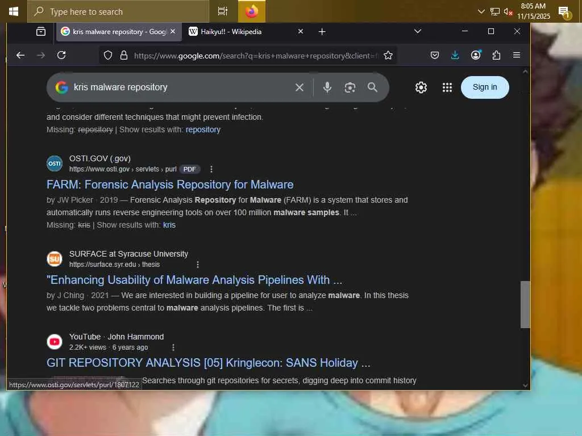Clear the Google search box text
582x436 pixels.
pos(300,87)
